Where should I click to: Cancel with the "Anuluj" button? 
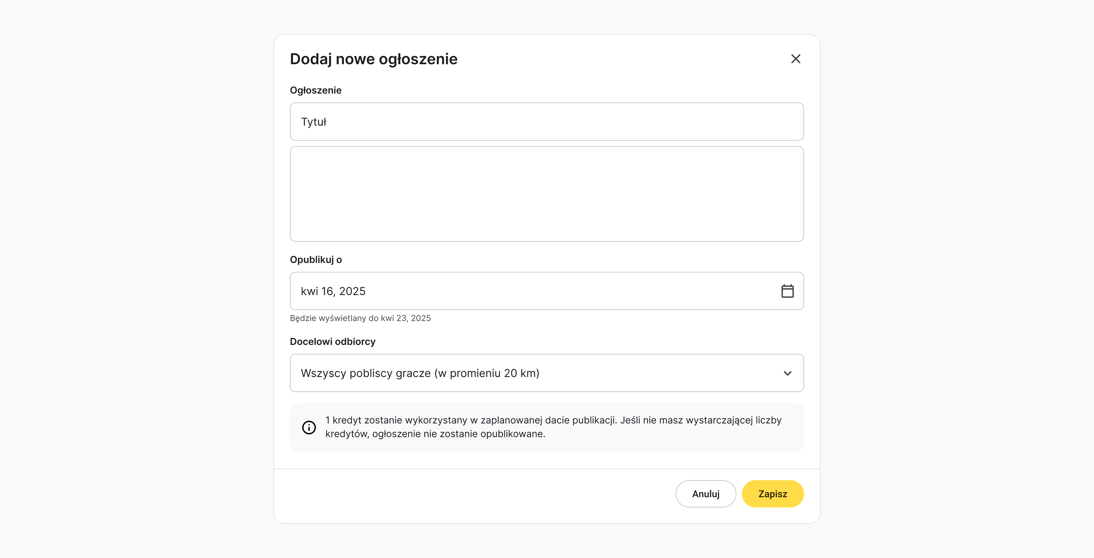(x=705, y=493)
